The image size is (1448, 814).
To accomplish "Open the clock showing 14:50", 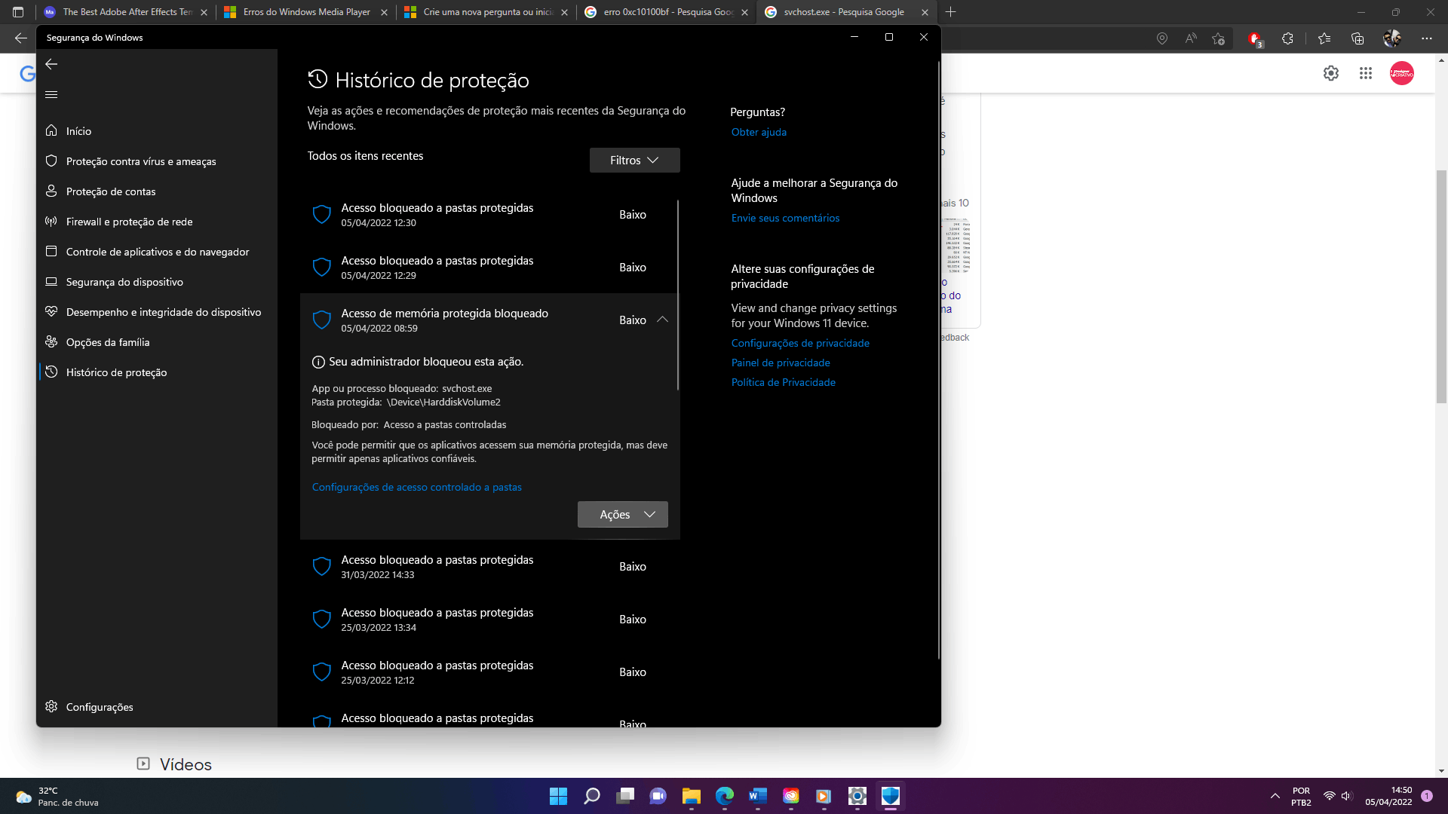I will click(1388, 797).
